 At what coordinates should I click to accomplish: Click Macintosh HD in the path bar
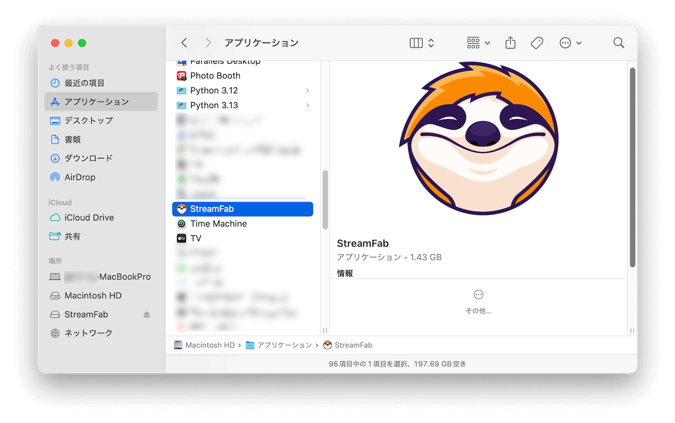205,345
